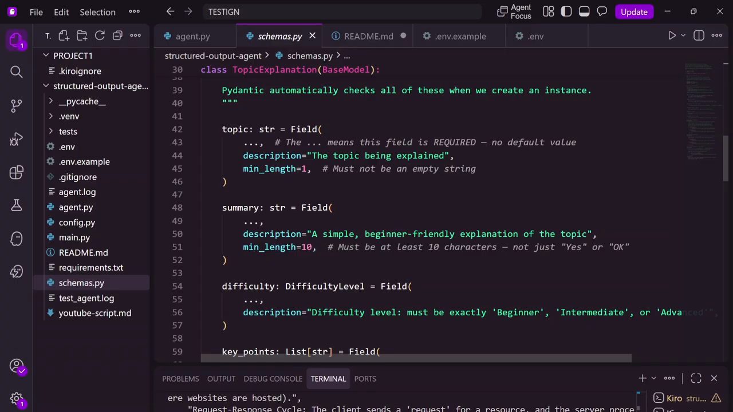Click the Update button
Screen dimensions: 733x412
[634, 11]
